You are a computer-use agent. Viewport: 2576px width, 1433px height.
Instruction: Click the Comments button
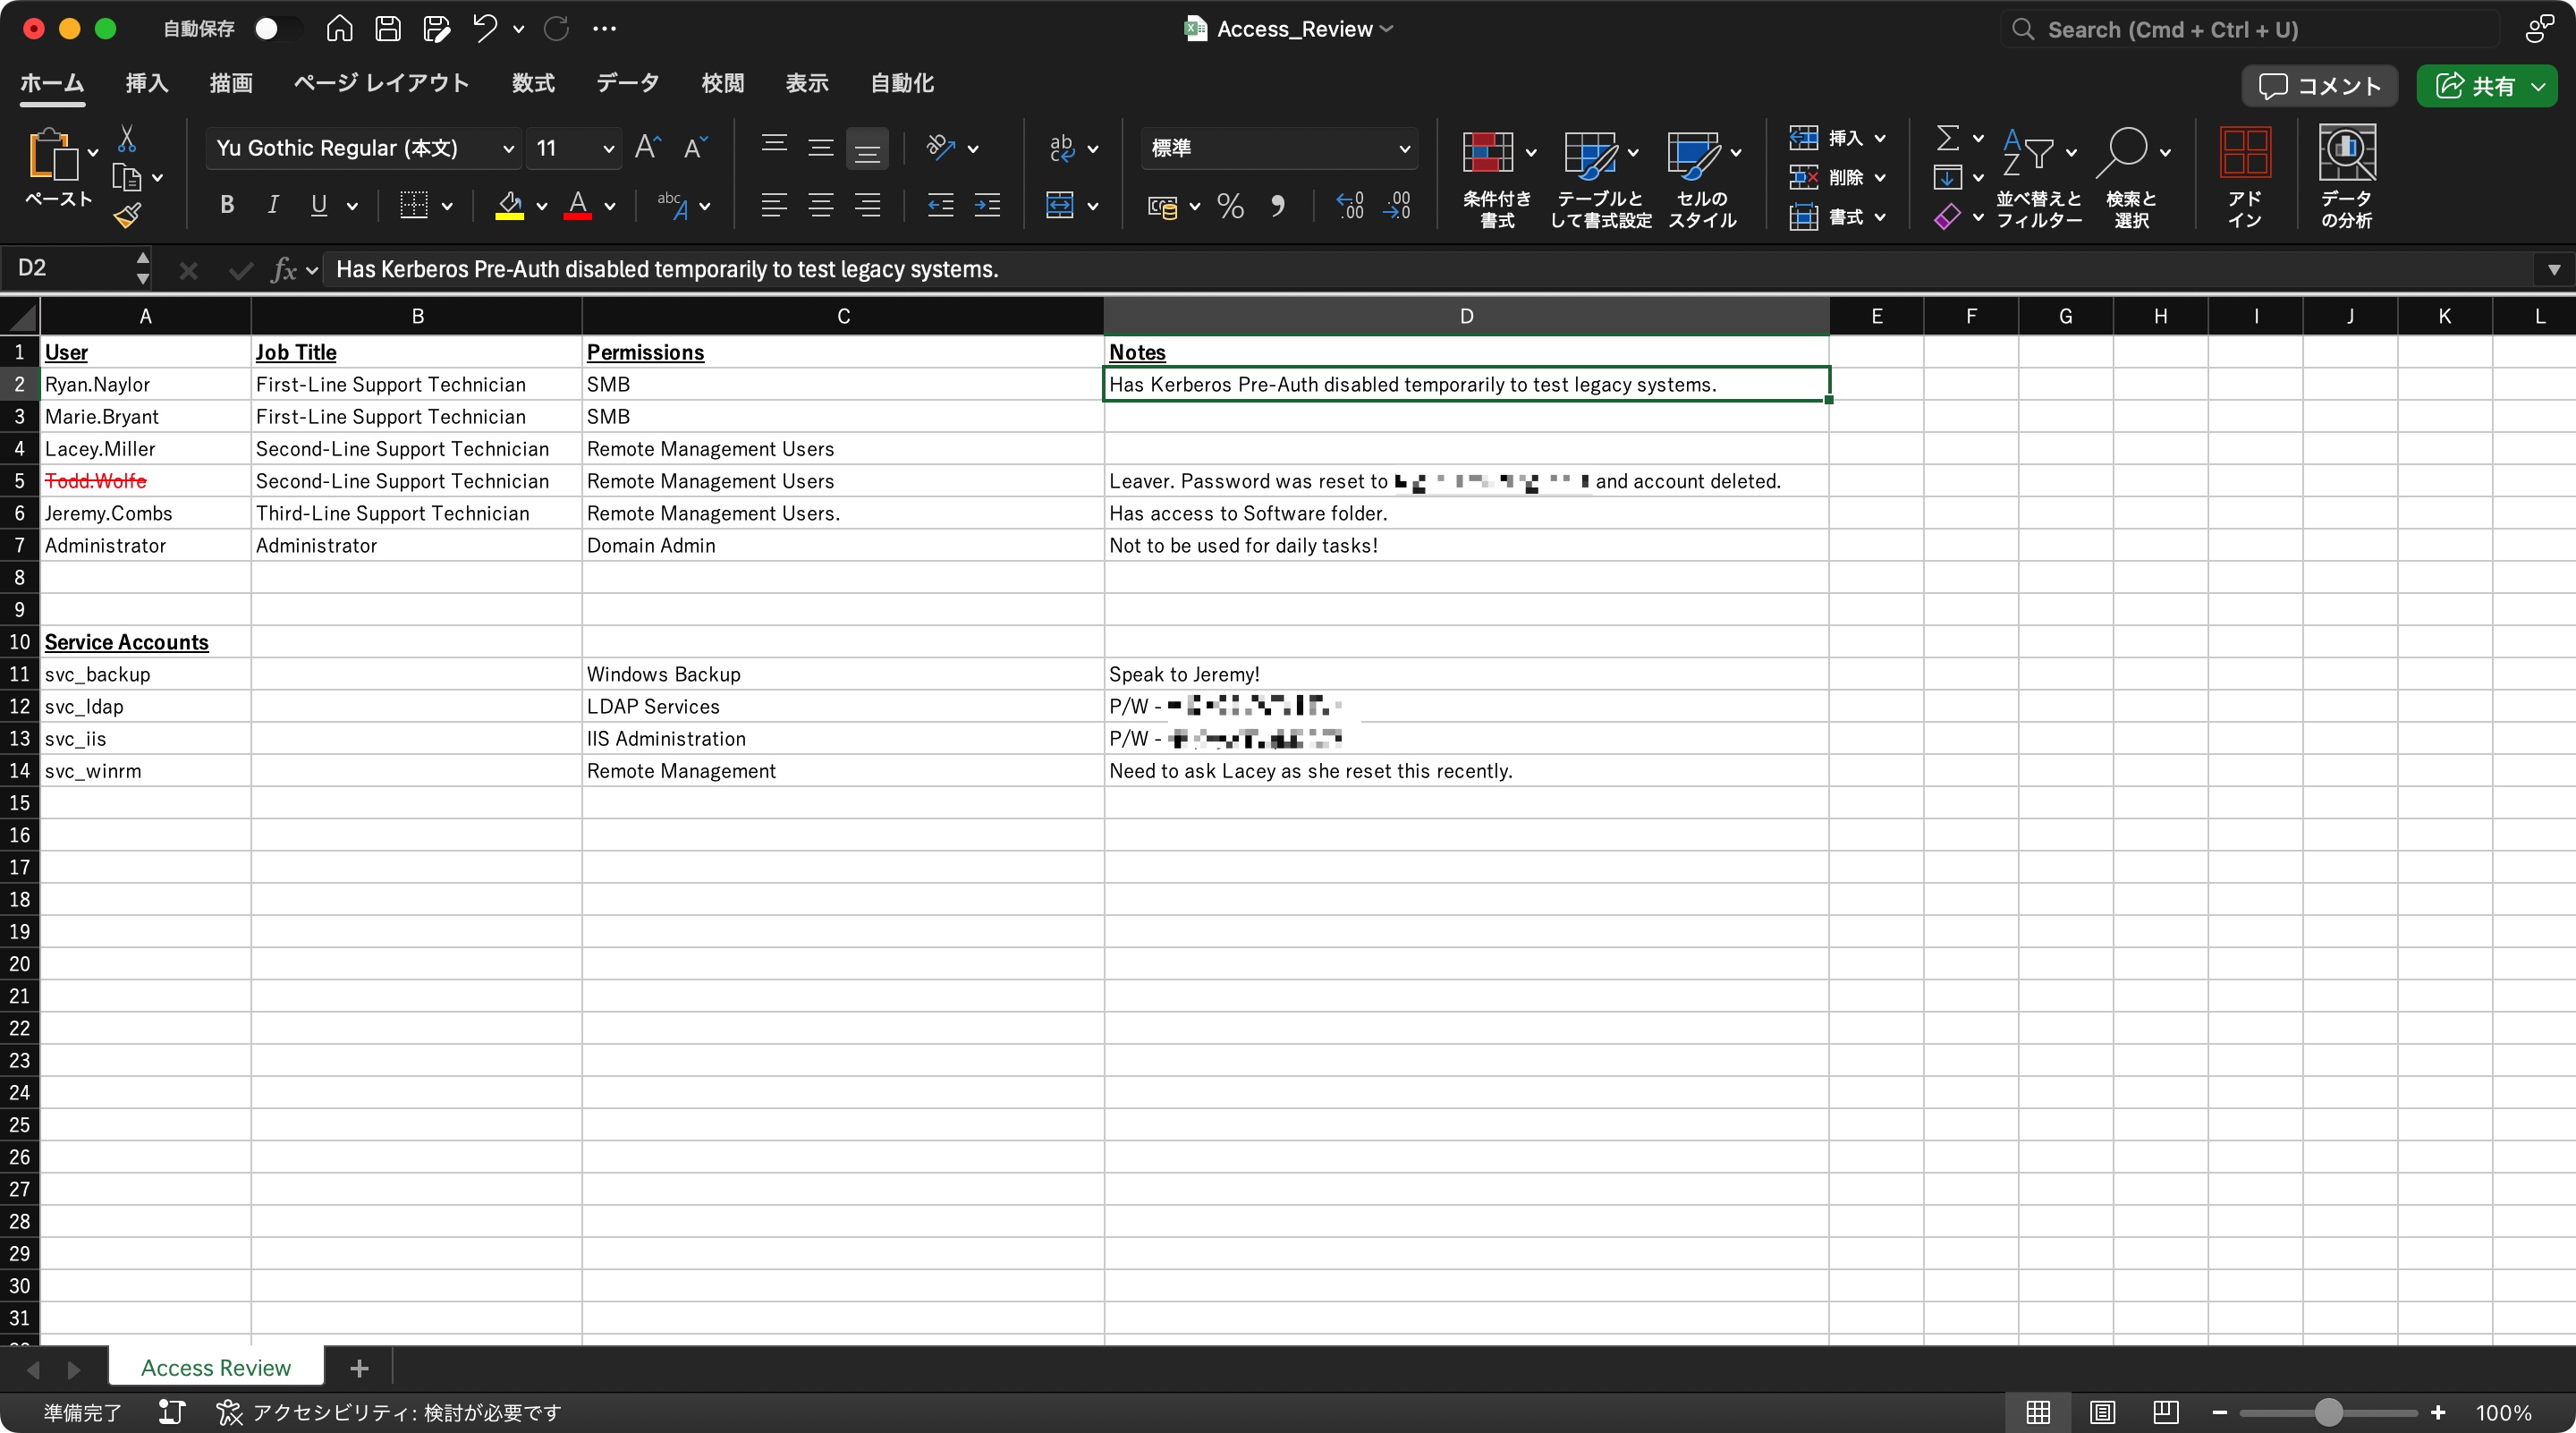coord(2320,86)
